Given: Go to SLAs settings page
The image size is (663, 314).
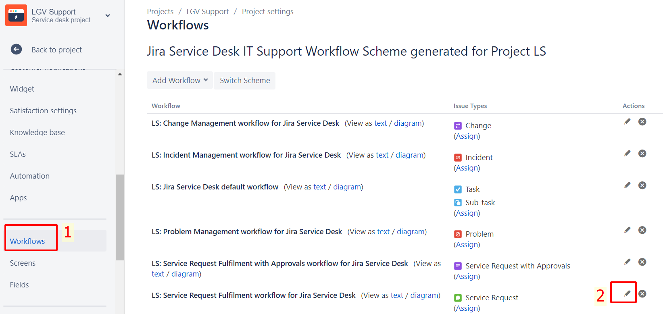Looking at the screenshot, I should click(x=18, y=154).
